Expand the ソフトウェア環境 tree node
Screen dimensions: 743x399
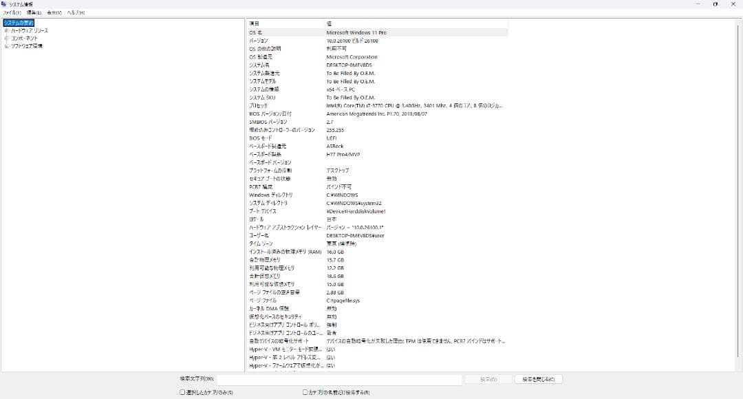click(x=6, y=45)
